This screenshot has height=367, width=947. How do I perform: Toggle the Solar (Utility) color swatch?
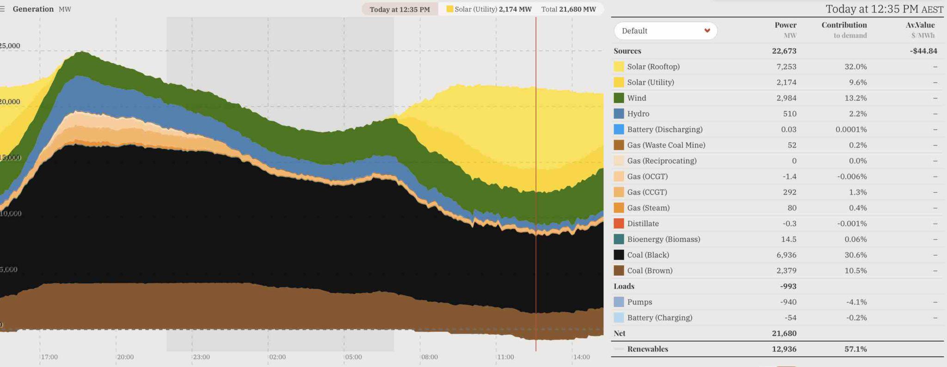(619, 82)
